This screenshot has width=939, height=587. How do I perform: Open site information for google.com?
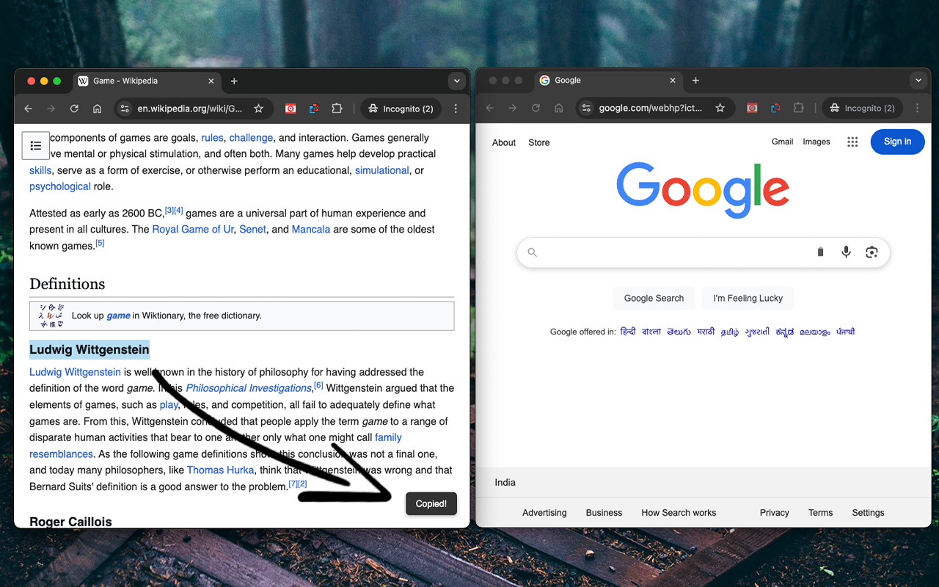(586, 108)
